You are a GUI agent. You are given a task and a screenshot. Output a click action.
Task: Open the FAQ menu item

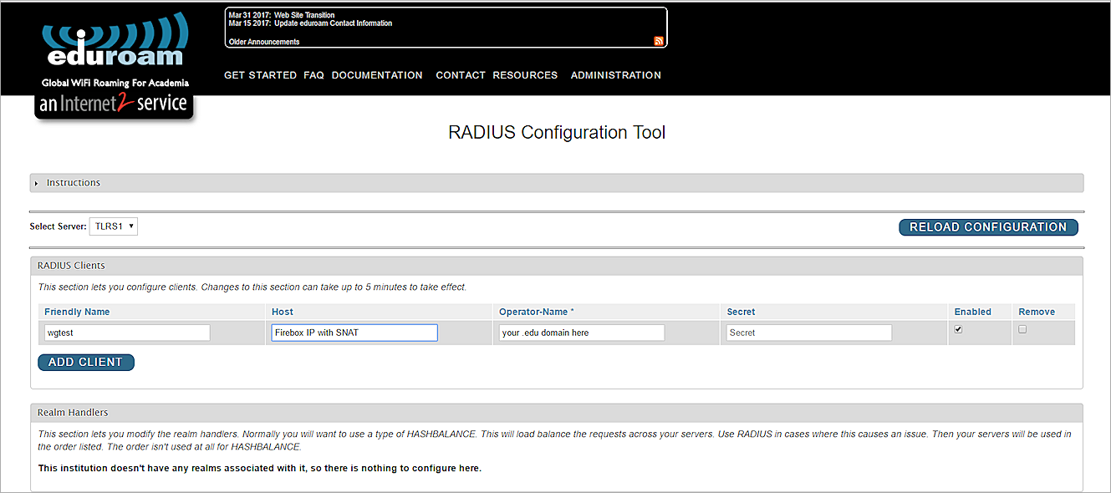313,75
